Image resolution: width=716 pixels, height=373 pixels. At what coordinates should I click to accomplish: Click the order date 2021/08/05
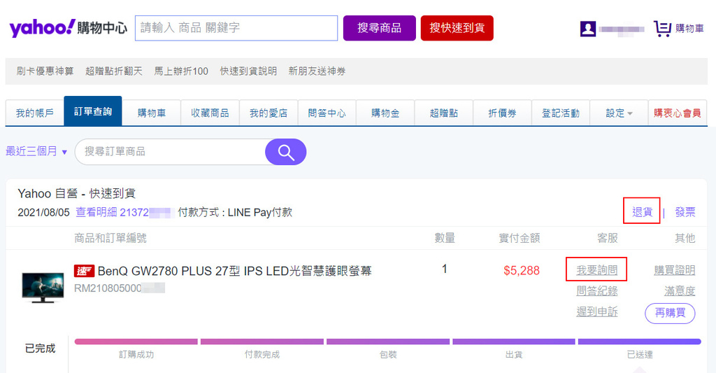point(43,213)
